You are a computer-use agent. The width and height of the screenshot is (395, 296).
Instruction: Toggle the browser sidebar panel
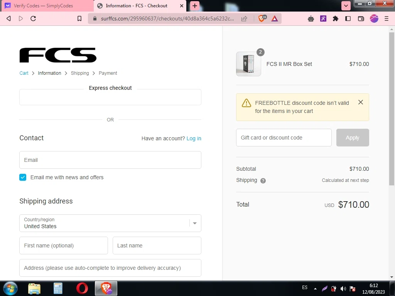pyautogui.click(x=348, y=18)
